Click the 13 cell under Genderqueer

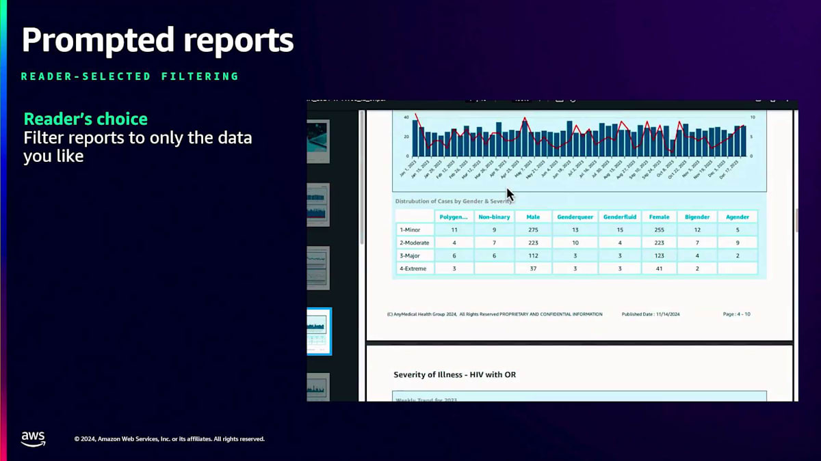point(575,230)
